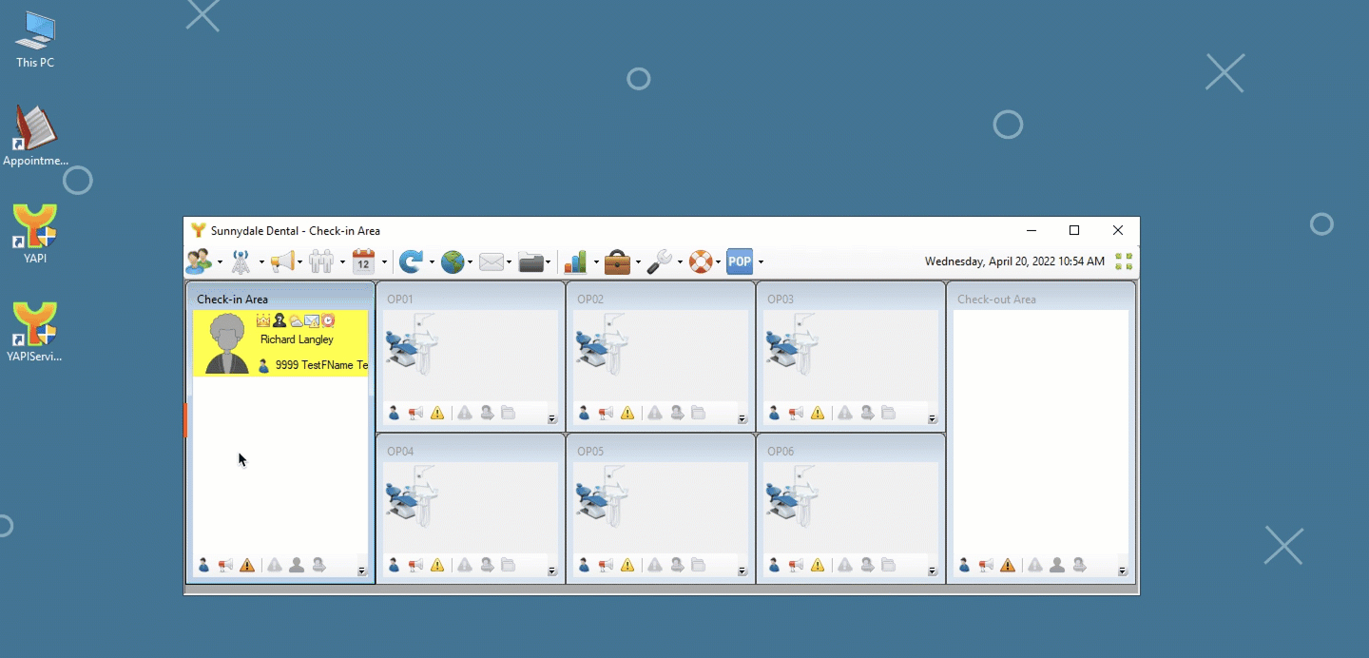Click the crown icon on Richard Langley's card
Viewport: 1369px width, 658px height.
(263, 320)
